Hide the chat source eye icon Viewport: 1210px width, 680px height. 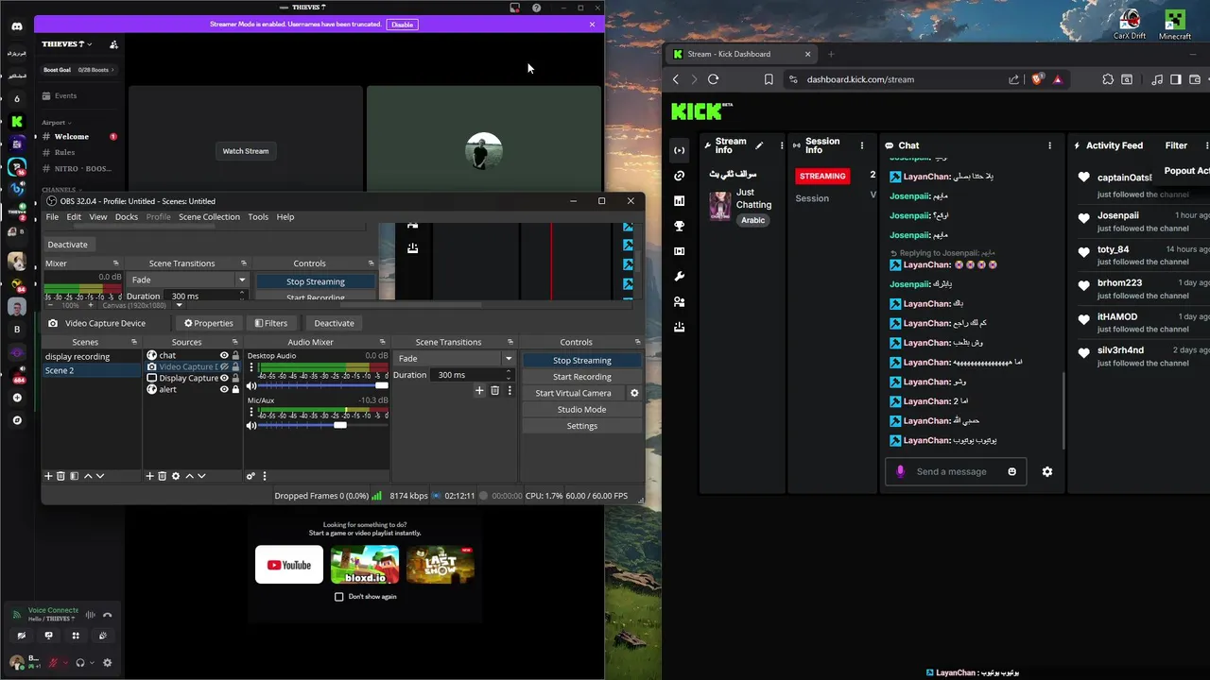[224, 355]
